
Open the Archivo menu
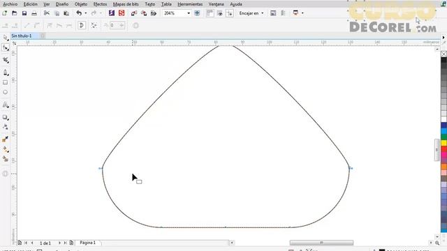tap(10, 4)
